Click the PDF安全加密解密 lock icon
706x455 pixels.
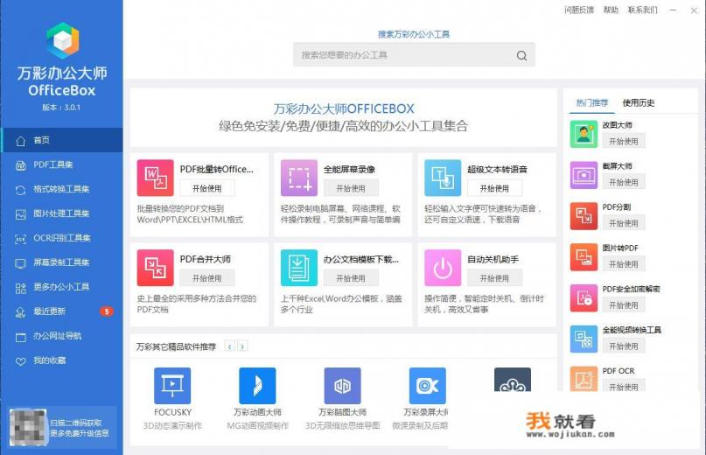click(584, 297)
